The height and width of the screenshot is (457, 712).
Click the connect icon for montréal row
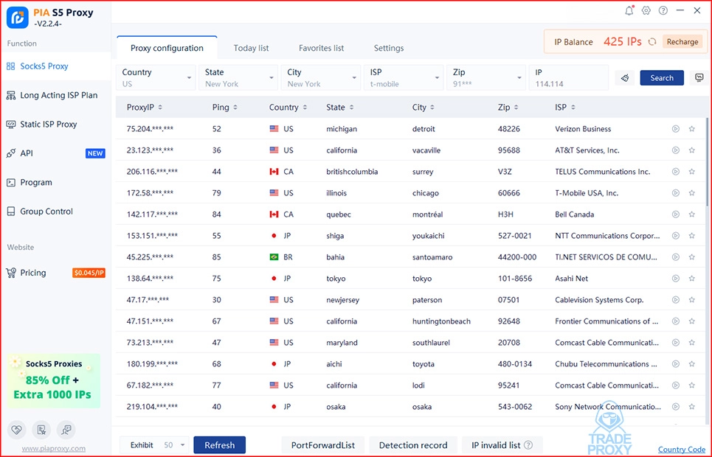pyautogui.click(x=676, y=214)
